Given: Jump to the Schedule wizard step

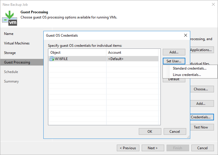Looking at the screenshot, I should [x=11, y=72].
